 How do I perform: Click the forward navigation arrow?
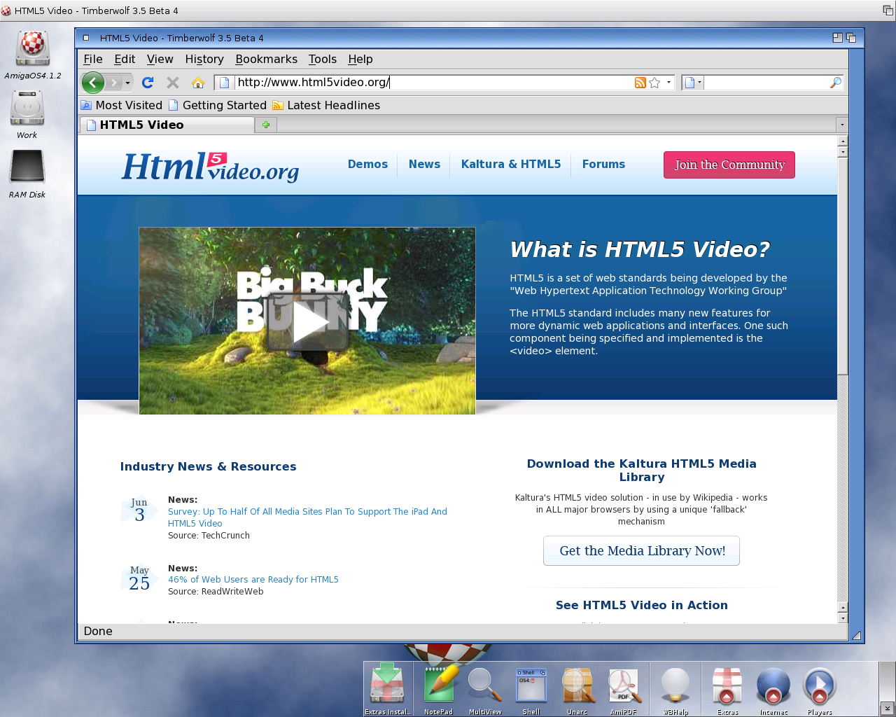pyautogui.click(x=115, y=83)
